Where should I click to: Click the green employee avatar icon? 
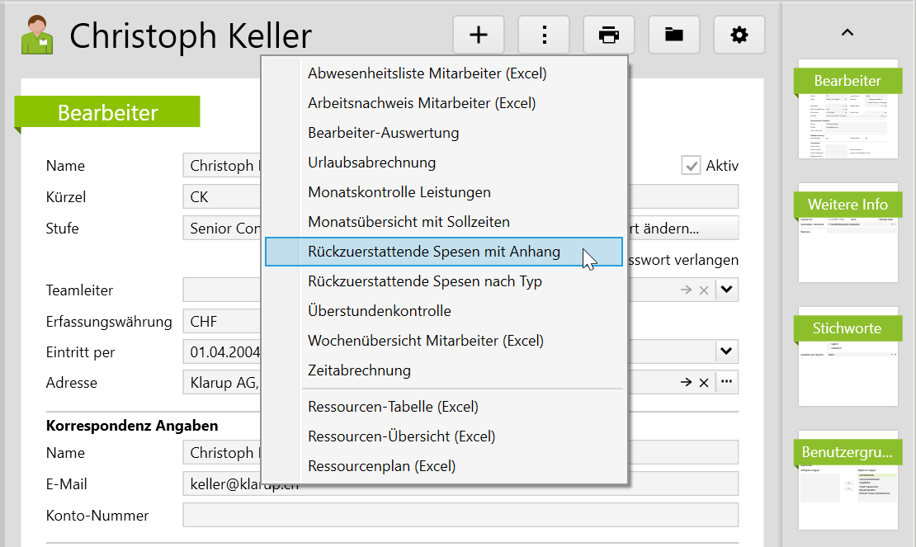click(37, 35)
